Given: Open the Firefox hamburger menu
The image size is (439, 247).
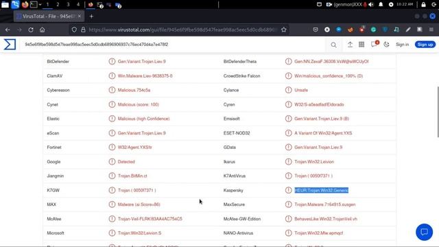Looking at the screenshot, I should tap(431, 30).
